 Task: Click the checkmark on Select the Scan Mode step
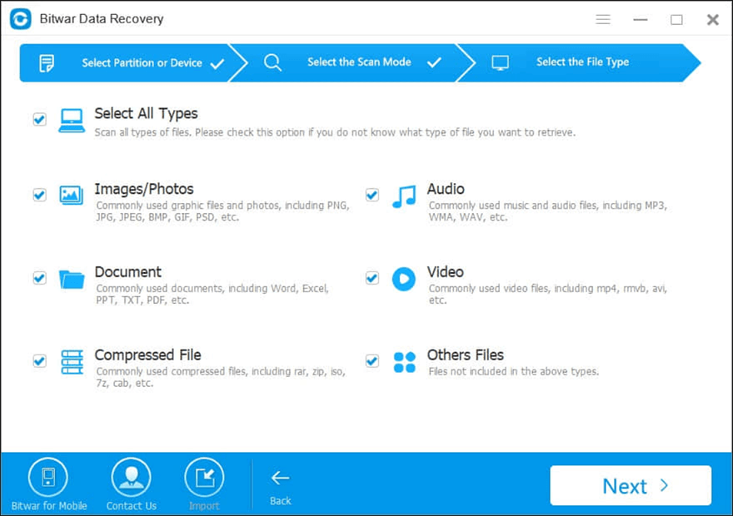[x=434, y=62]
